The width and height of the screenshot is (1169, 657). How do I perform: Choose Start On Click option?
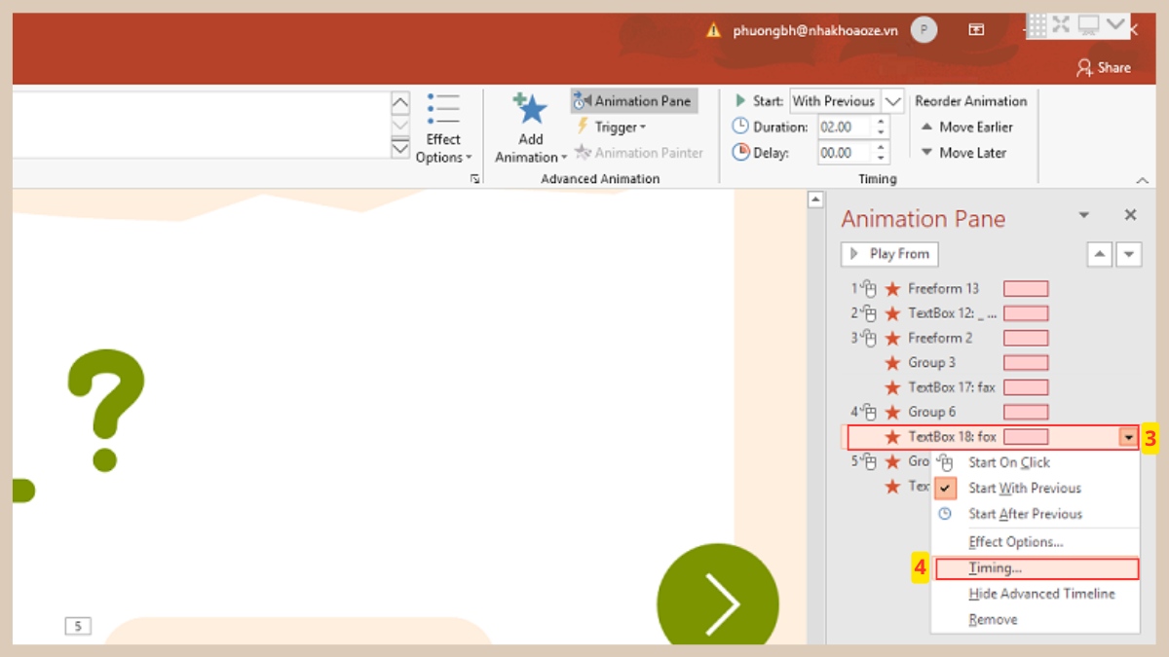pyautogui.click(x=1008, y=462)
